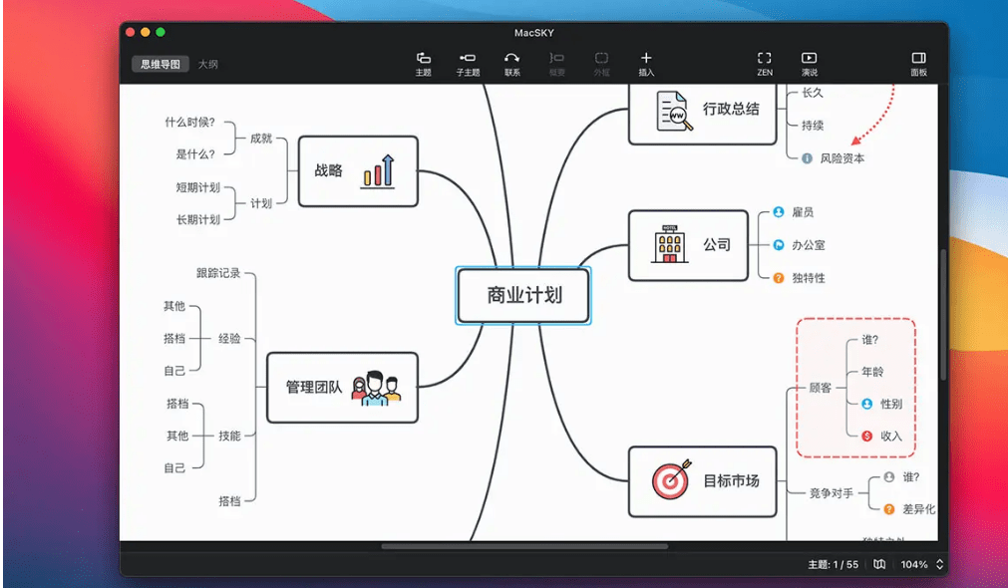Click the orange question marker beside 独特性
The image size is (1008, 588).
click(779, 278)
